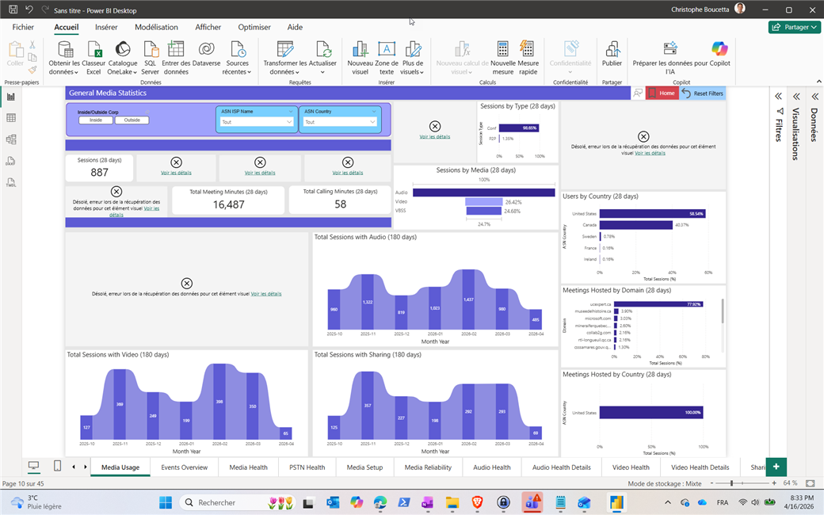Click the Reset Filters button
This screenshot has width=824, height=515.
coord(703,93)
